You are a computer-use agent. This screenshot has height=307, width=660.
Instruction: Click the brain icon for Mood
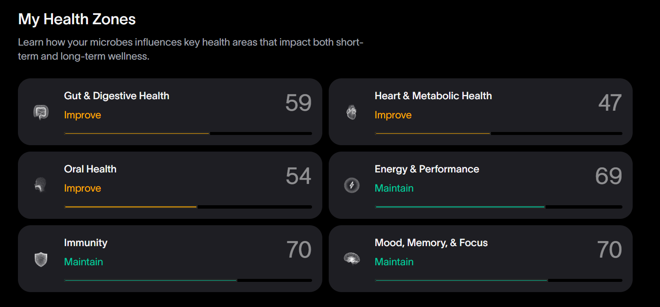(x=352, y=258)
